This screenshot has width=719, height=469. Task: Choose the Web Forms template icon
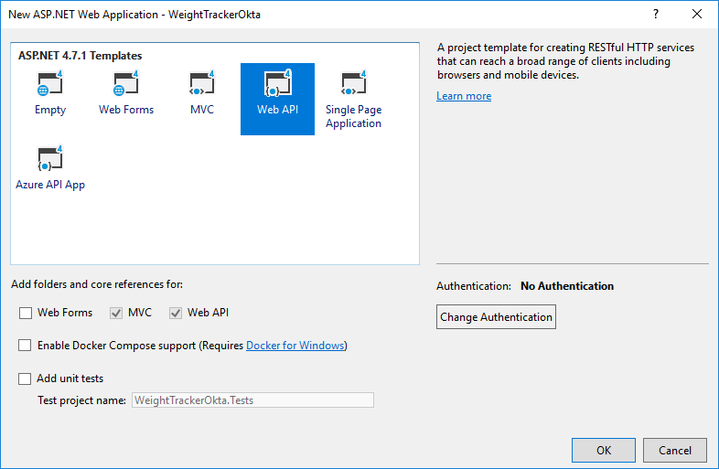(x=126, y=85)
